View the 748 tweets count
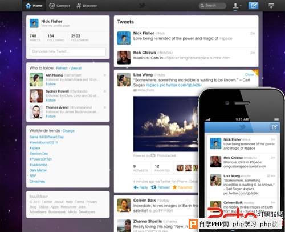Image resolution: width=285 pixels, height=232 pixels. click(x=35, y=38)
